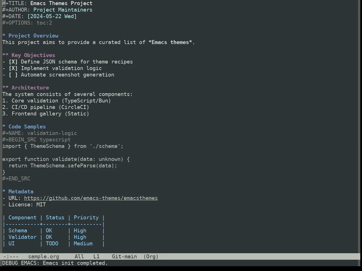
Task: Click '3. Frontend gallery (Static)' list item
Action: click(x=46, y=114)
